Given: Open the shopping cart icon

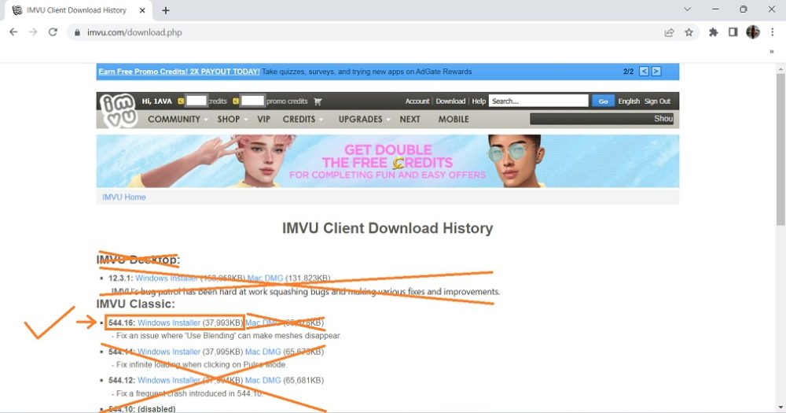Looking at the screenshot, I should click(x=318, y=101).
